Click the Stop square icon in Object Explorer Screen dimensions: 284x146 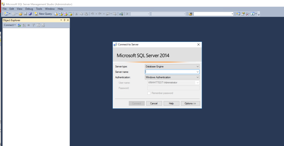tap(29, 25)
